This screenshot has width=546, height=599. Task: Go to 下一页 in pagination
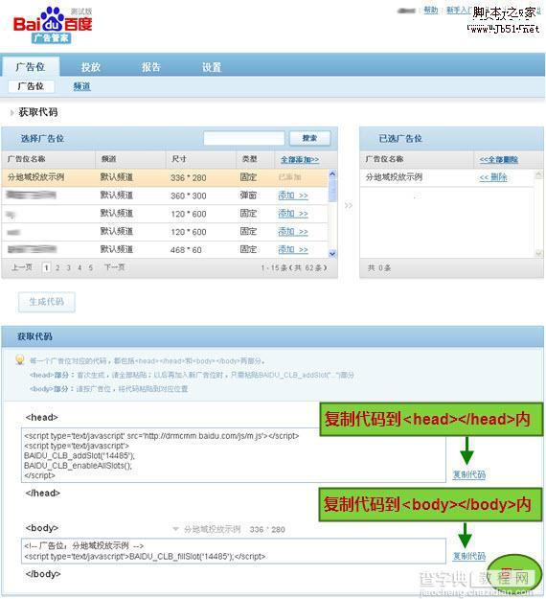(x=115, y=267)
